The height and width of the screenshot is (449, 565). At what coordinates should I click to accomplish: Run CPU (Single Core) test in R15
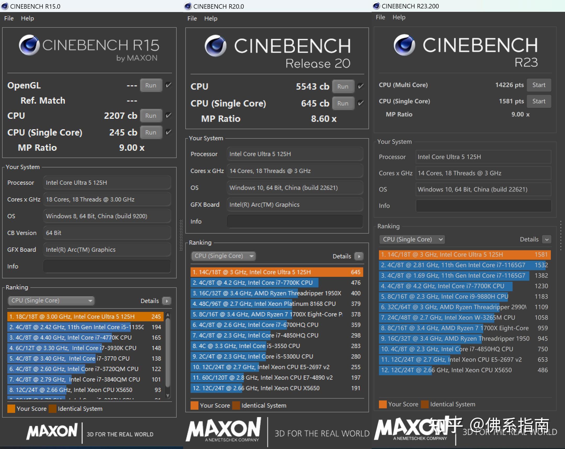151,132
